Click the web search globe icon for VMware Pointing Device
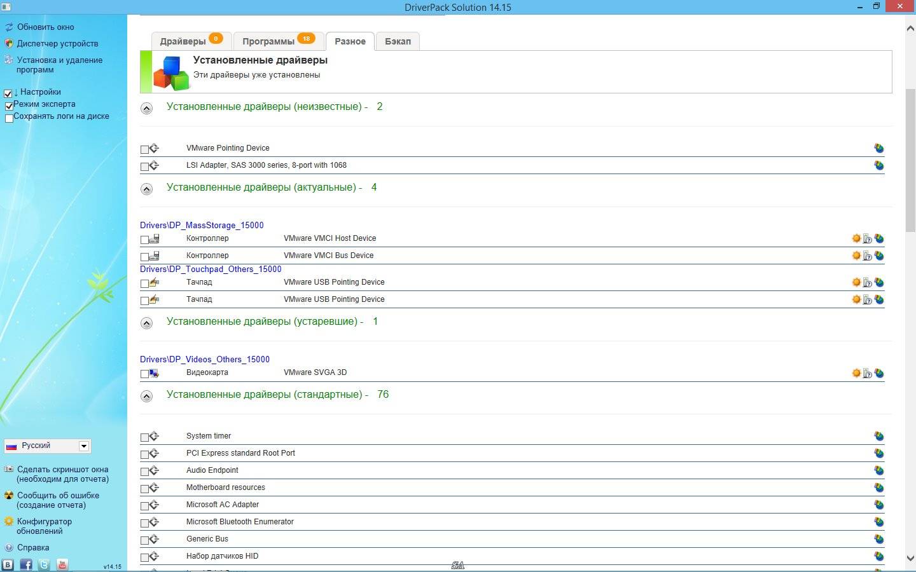 (x=879, y=148)
